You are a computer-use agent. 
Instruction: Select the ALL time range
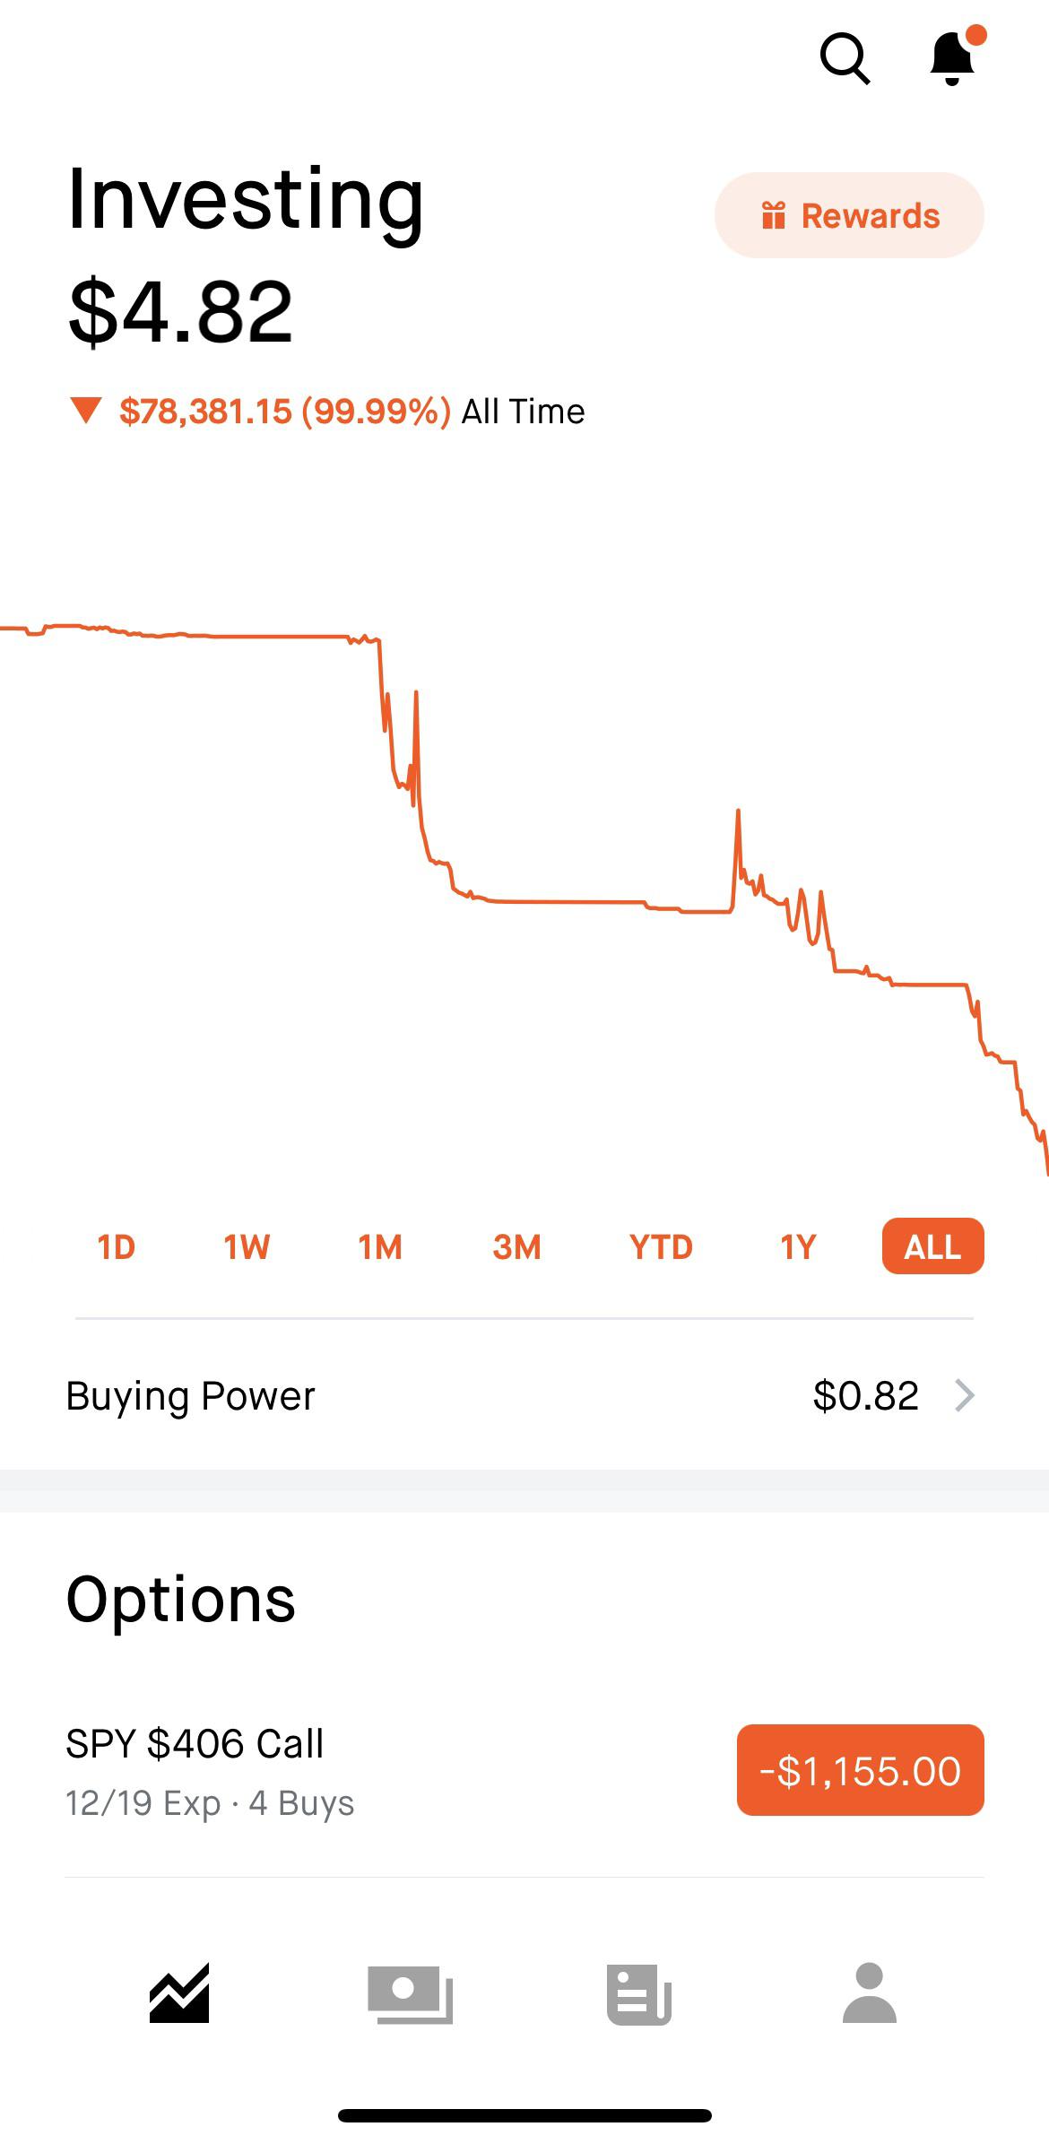click(932, 1246)
